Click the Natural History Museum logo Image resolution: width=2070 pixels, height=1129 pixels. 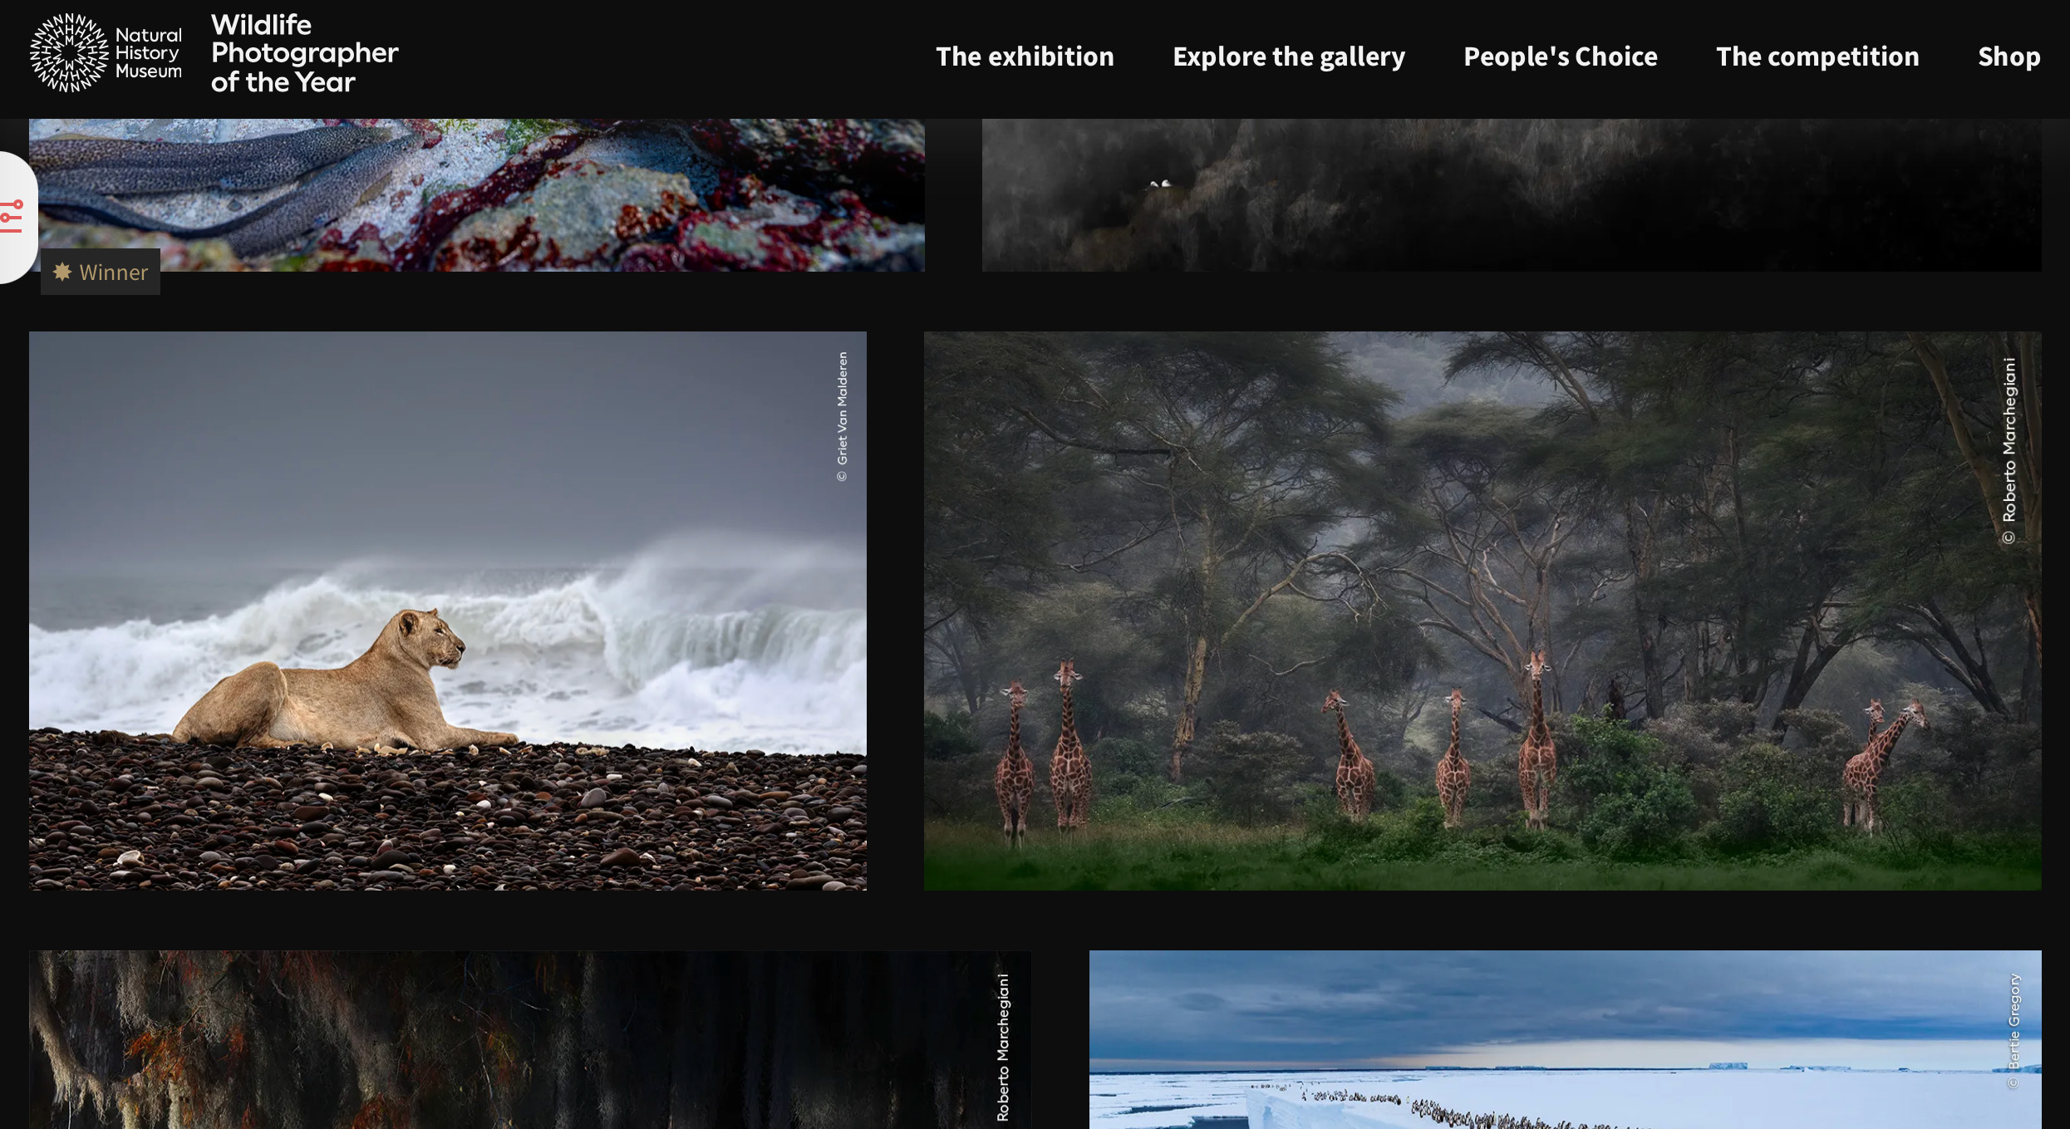[x=106, y=53]
